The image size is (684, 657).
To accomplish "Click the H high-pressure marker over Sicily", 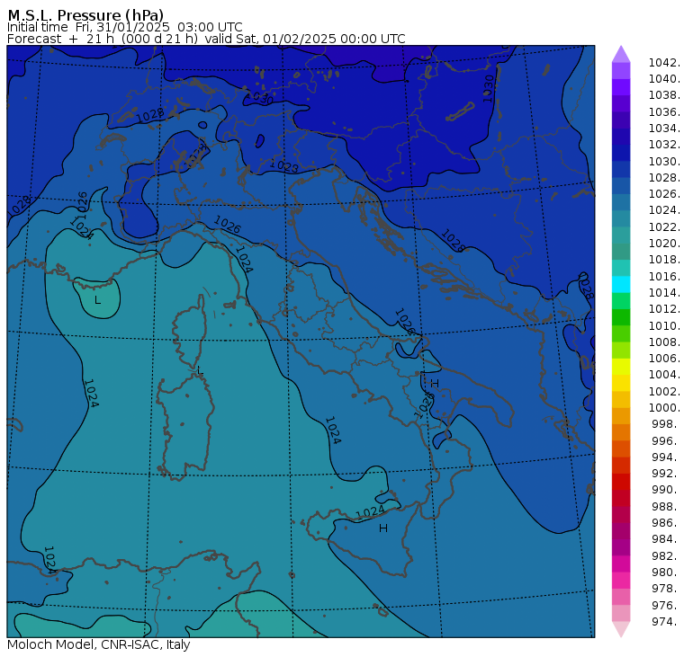I will click(x=383, y=528).
